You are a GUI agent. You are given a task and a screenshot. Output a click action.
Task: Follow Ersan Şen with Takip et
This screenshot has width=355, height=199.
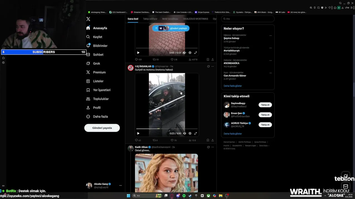point(265,115)
